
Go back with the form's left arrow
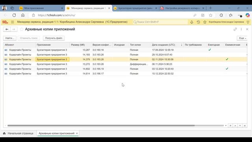click(x=7, y=29)
